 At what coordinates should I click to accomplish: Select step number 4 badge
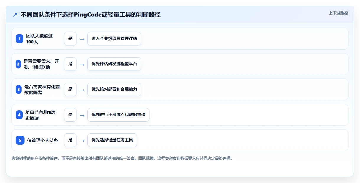[19, 115]
